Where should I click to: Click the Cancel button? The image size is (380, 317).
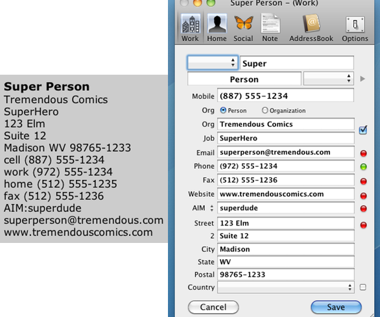coord(213,307)
